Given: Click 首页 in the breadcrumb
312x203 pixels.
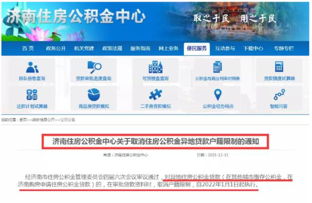Looking at the screenshot, I should 23,120.
